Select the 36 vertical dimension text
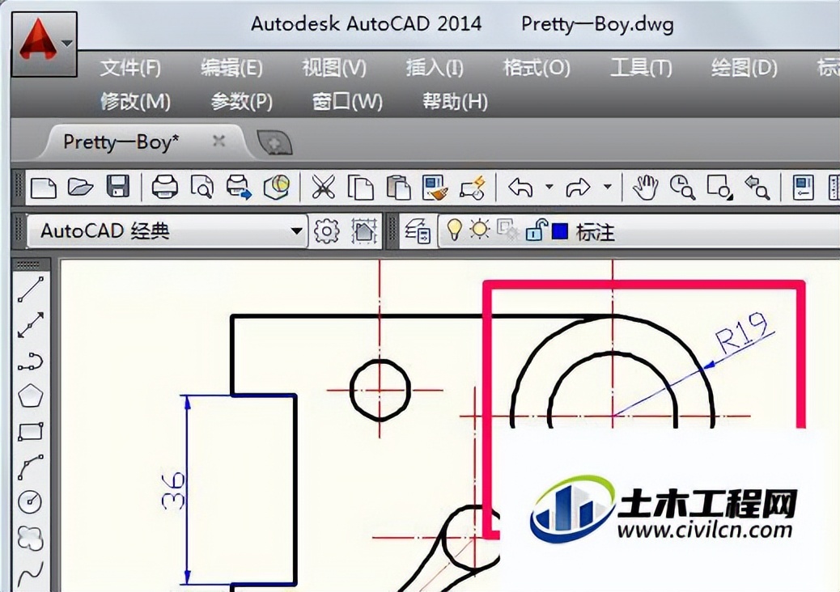 (x=172, y=490)
